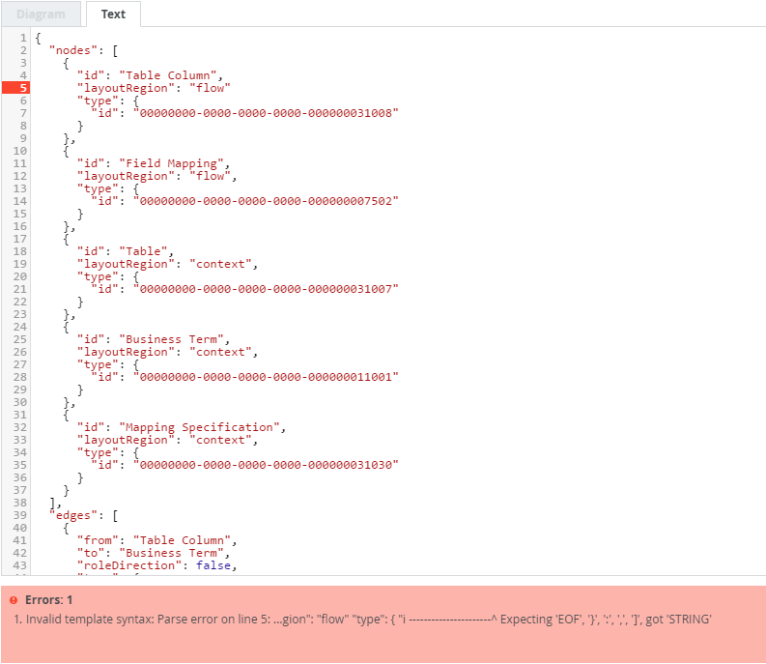
Task: Click the false value of roleDirection
Action: pyautogui.click(x=213, y=565)
